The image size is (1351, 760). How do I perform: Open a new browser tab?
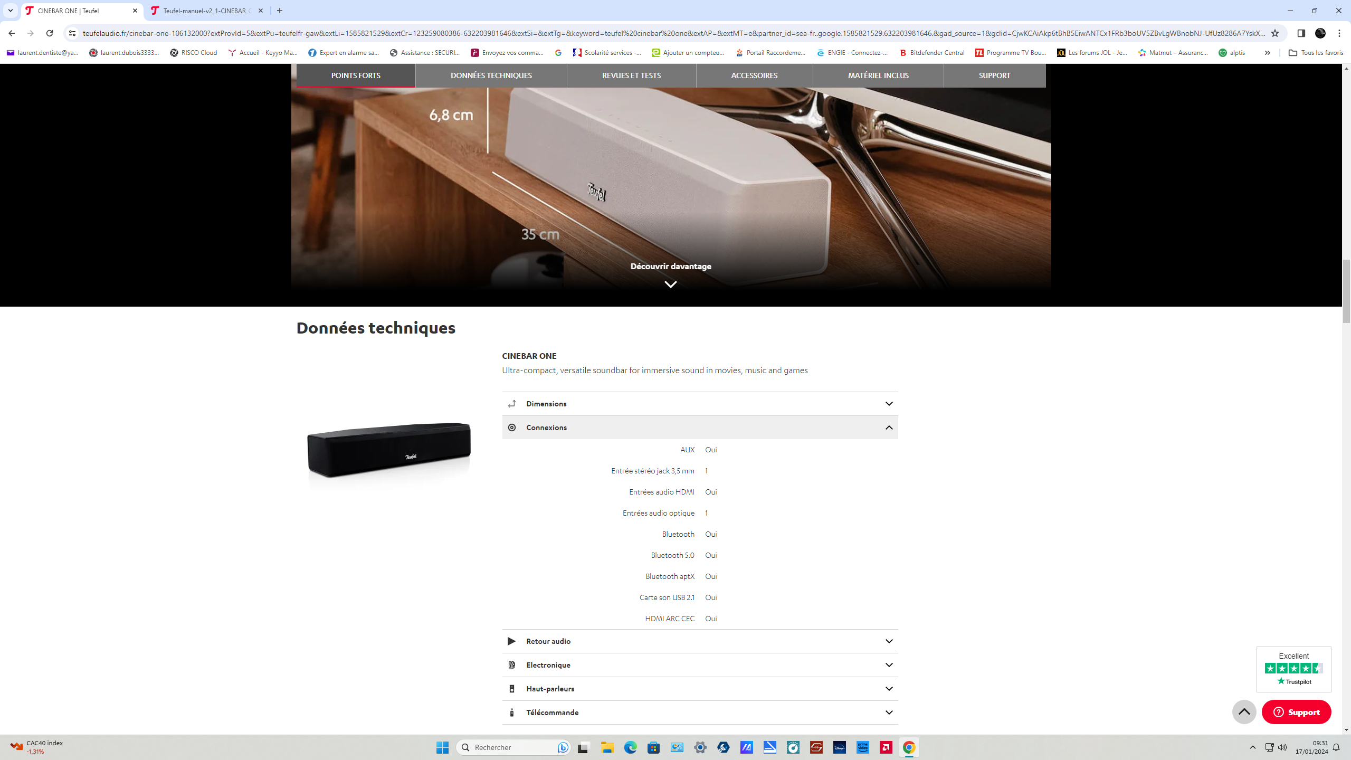tap(280, 11)
